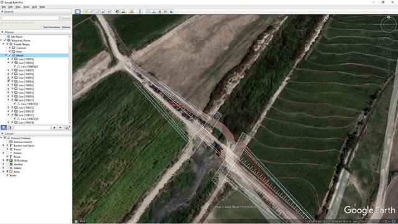Expand the More layer group
398x224 pixels.
pyautogui.click(x=3, y=172)
